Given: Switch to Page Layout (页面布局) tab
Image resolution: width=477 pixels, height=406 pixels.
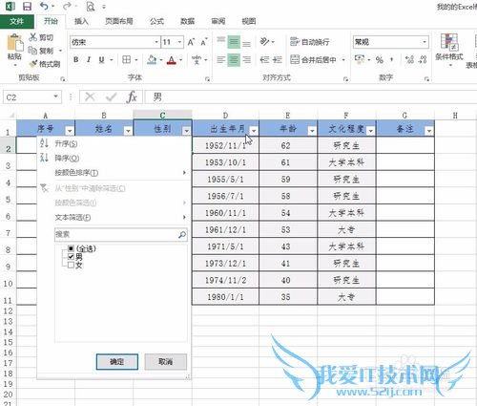Looking at the screenshot, I should (x=118, y=21).
